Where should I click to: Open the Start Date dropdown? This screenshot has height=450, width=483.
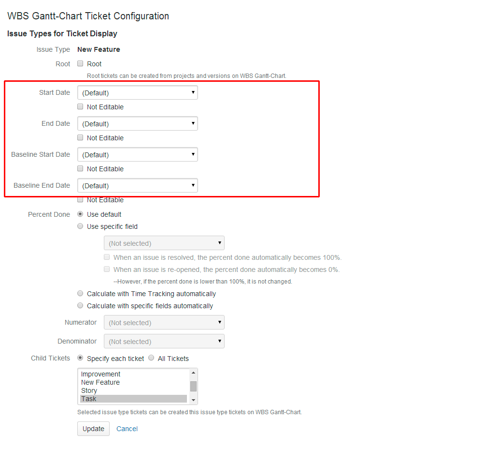[138, 93]
